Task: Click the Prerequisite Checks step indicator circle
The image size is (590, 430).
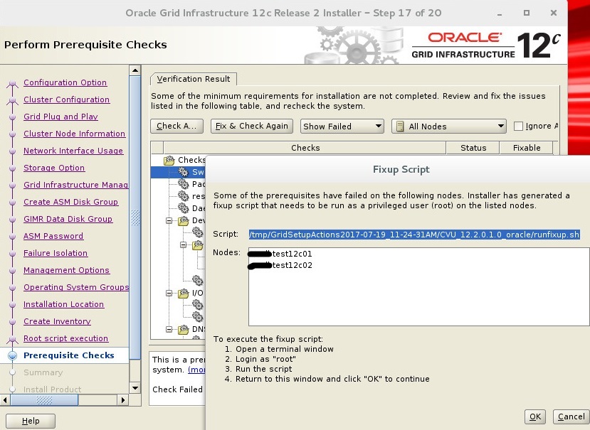Action: tap(12, 355)
